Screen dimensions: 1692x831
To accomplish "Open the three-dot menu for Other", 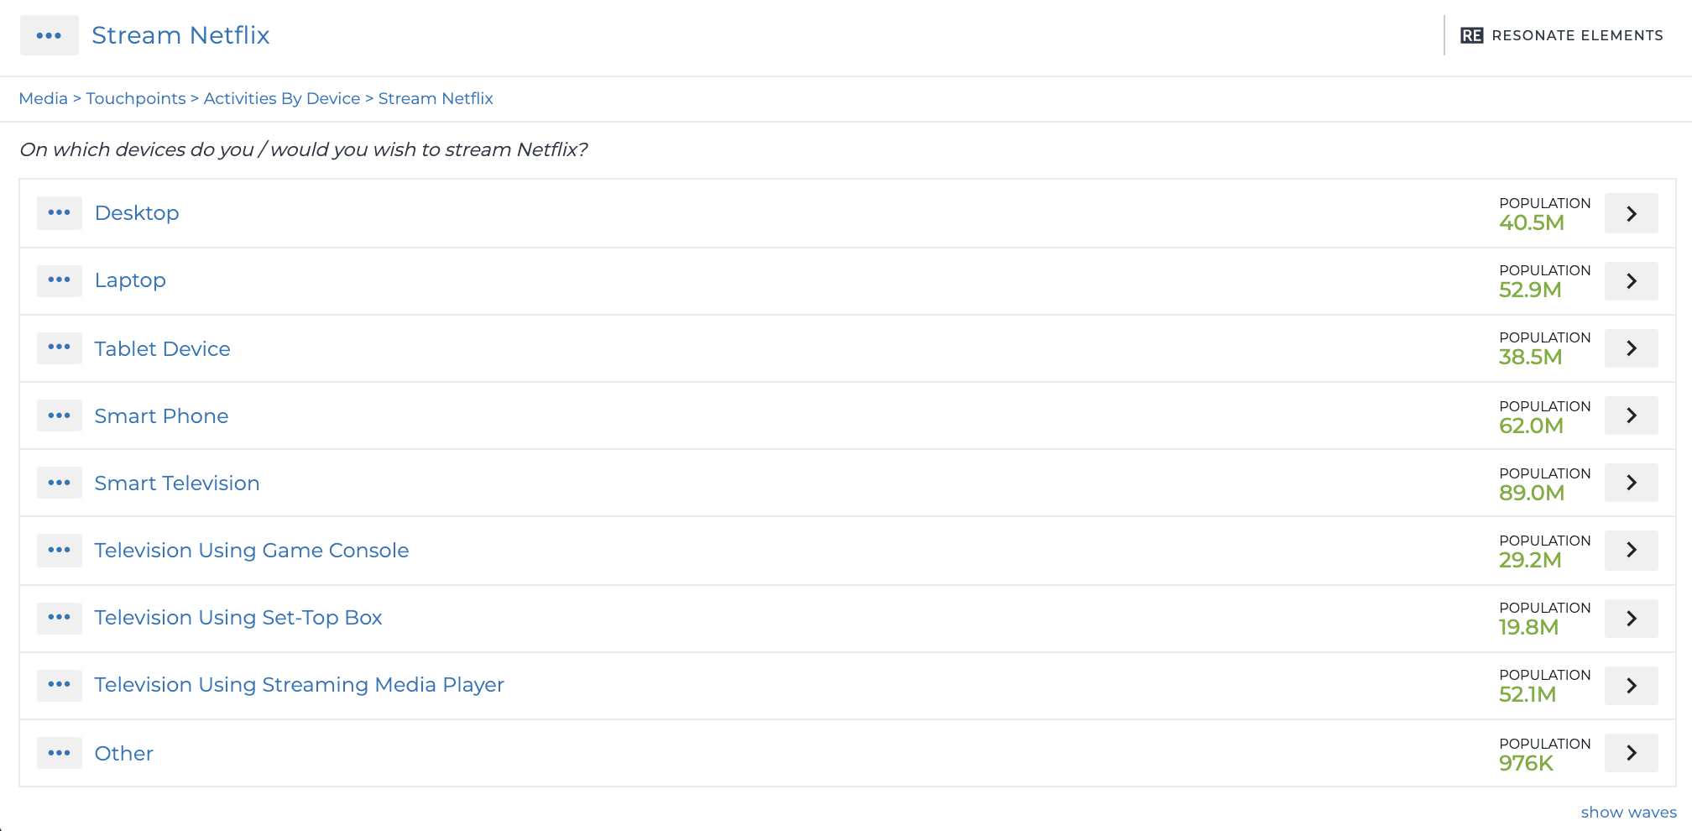I will [x=60, y=753].
